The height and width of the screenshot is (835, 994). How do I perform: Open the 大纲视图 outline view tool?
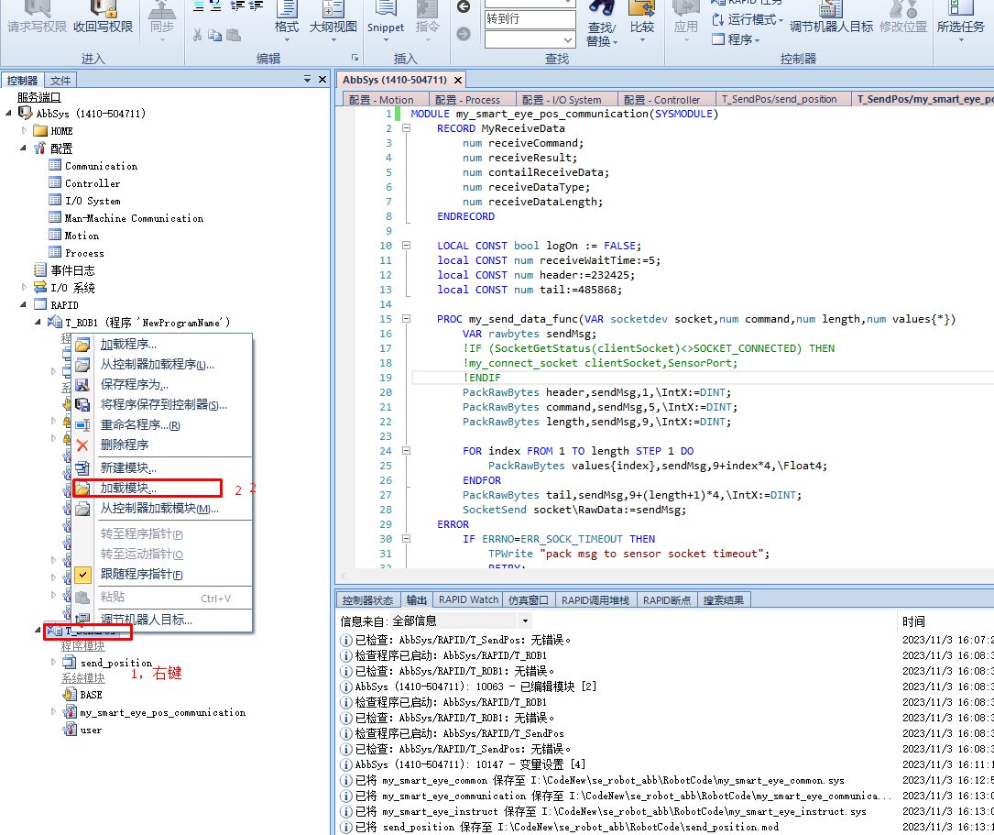tap(333, 9)
